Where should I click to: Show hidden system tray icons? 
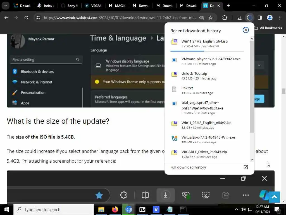point(236,209)
